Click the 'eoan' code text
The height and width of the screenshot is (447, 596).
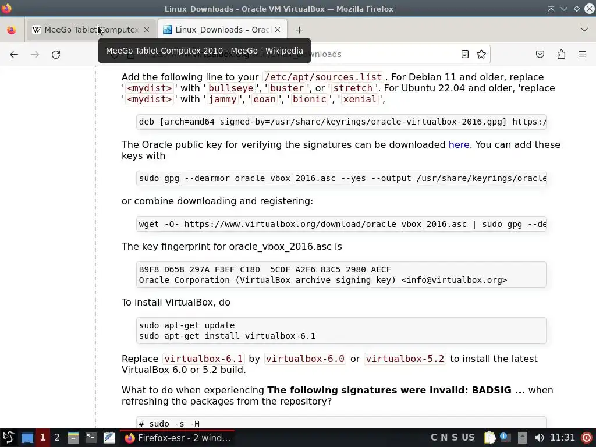click(x=265, y=99)
